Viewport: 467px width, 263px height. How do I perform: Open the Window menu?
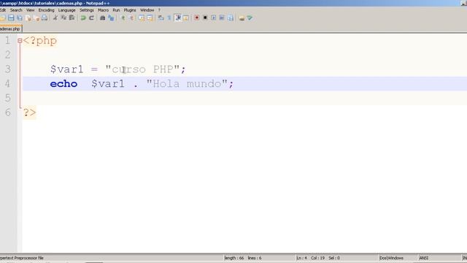point(147,9)
